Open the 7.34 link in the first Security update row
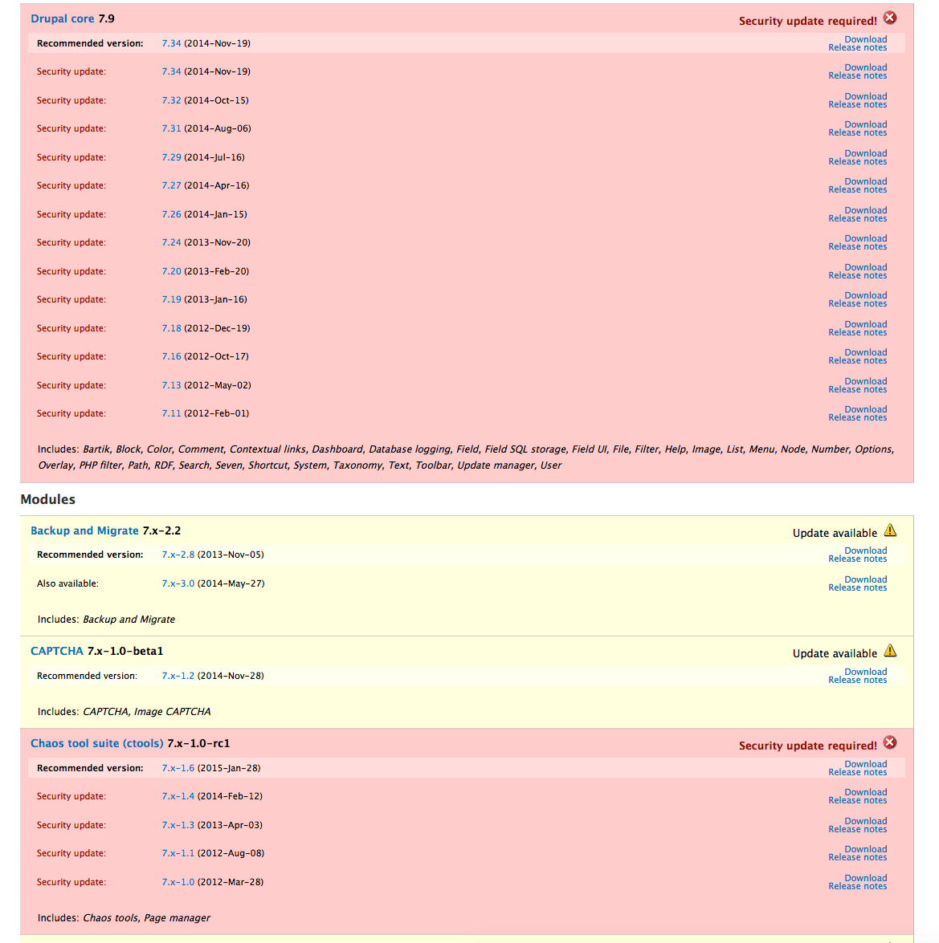Viewport: 939px width, 943px height. pos(172,71)
